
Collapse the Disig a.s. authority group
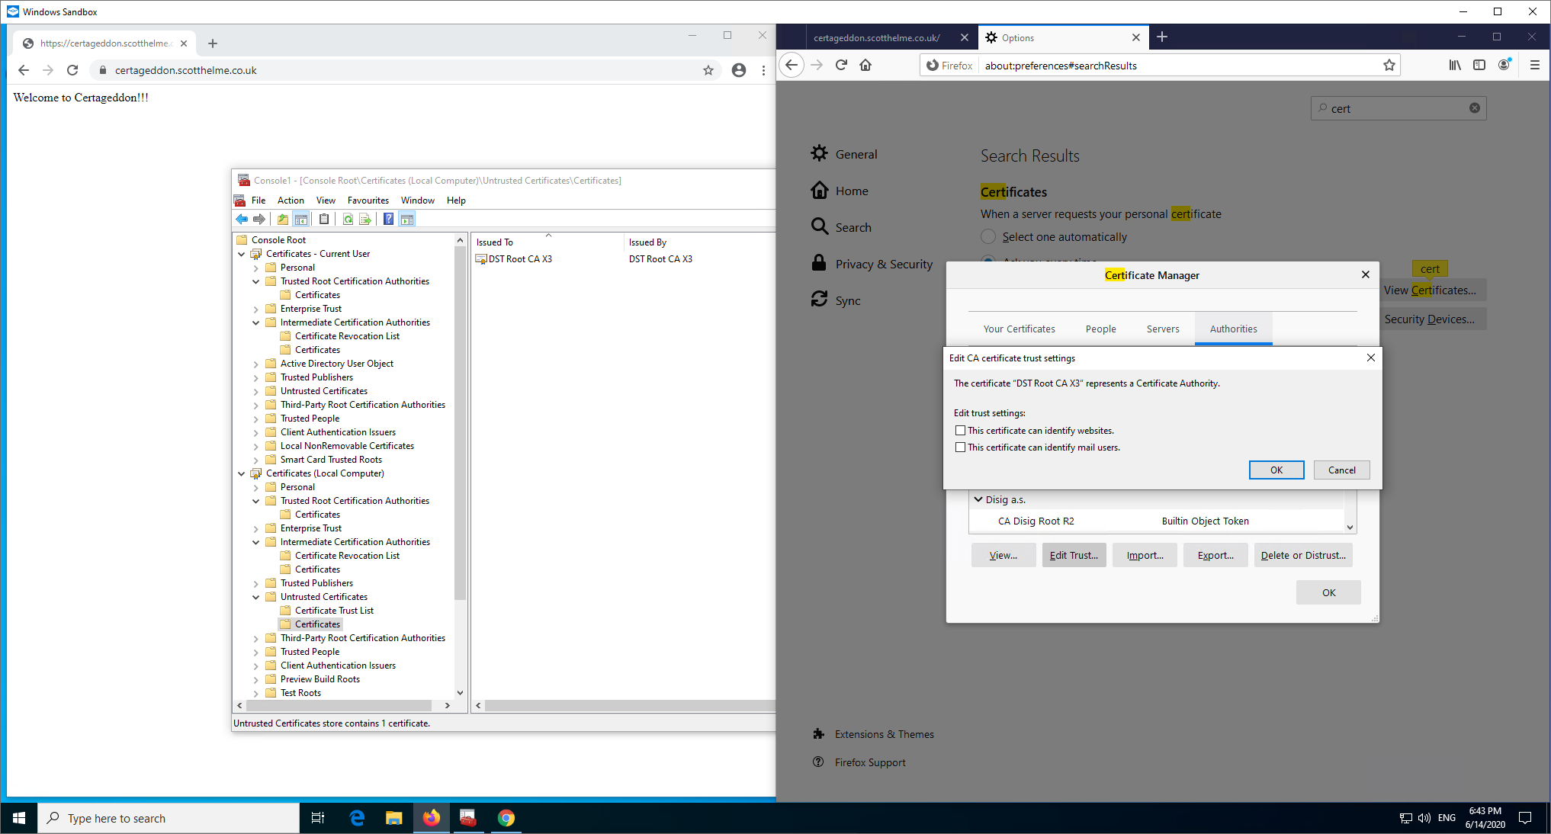978,500
